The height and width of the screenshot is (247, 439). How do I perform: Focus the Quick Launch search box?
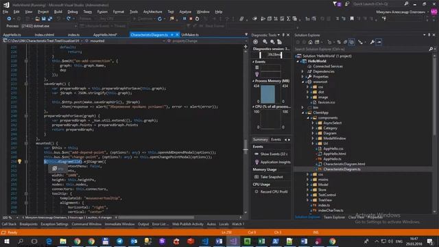(378, 4)
